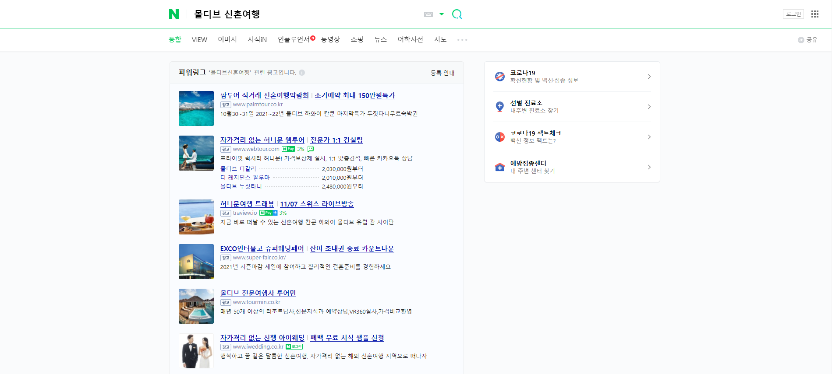The width and height of the screenshot is (832, 374).
Task: Click the 코로나19 팩트체크 OX icon
Action: click(x=500, y=137)
